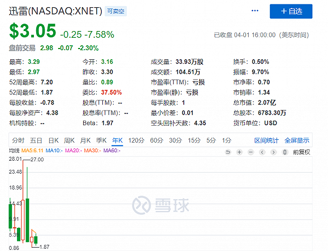Shift chart right with the right chevron

(273, 152)
